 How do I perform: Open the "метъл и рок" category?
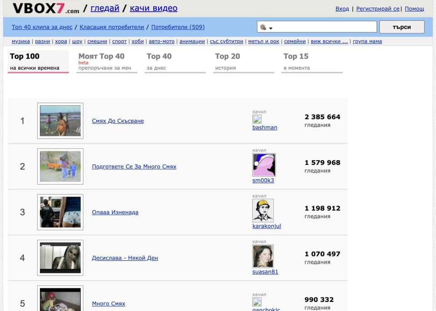coord(264,41)
